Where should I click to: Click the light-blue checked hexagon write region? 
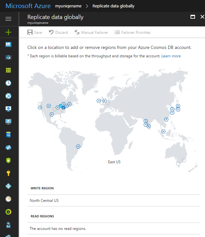[61, 106]
